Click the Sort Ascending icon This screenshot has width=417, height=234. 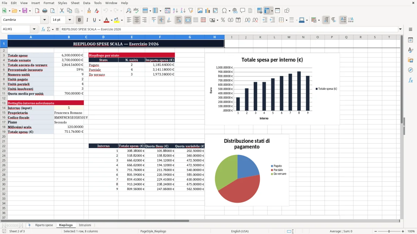[x=175, y=11]
